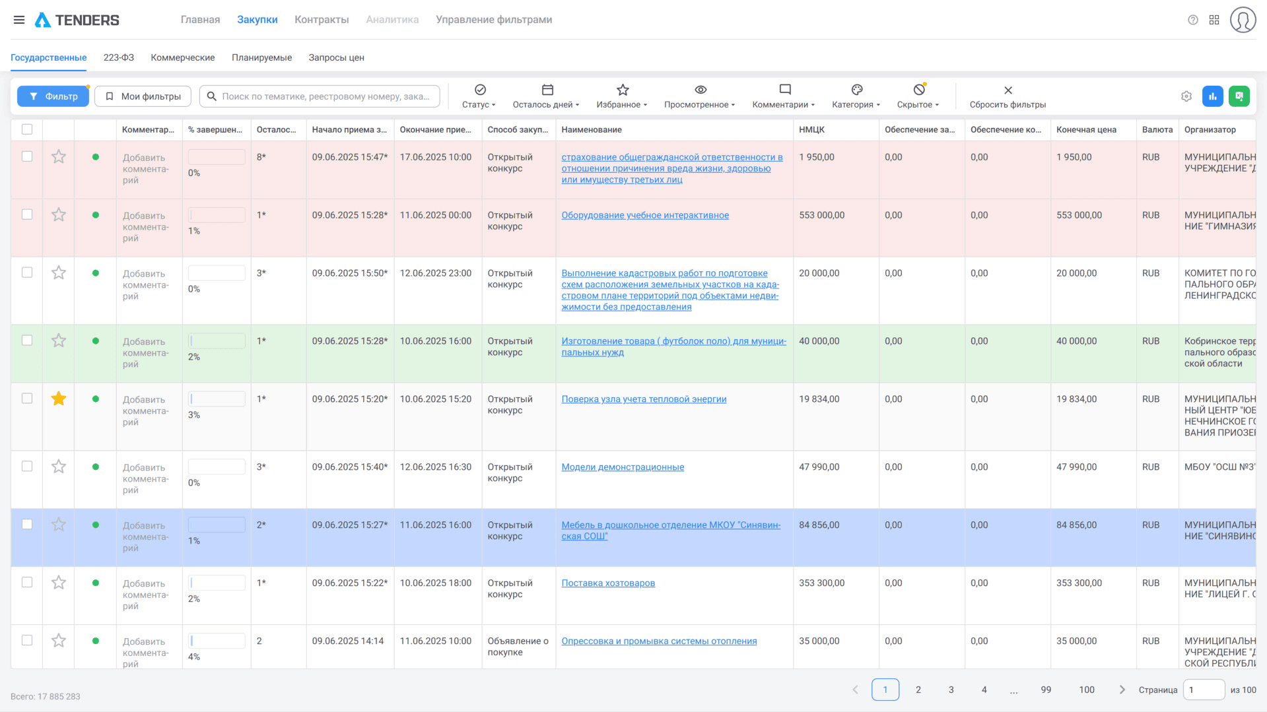Click the TENDERS logo
Image resolution: width=1267 pixels, height=712 pixels.
(77, 20)
